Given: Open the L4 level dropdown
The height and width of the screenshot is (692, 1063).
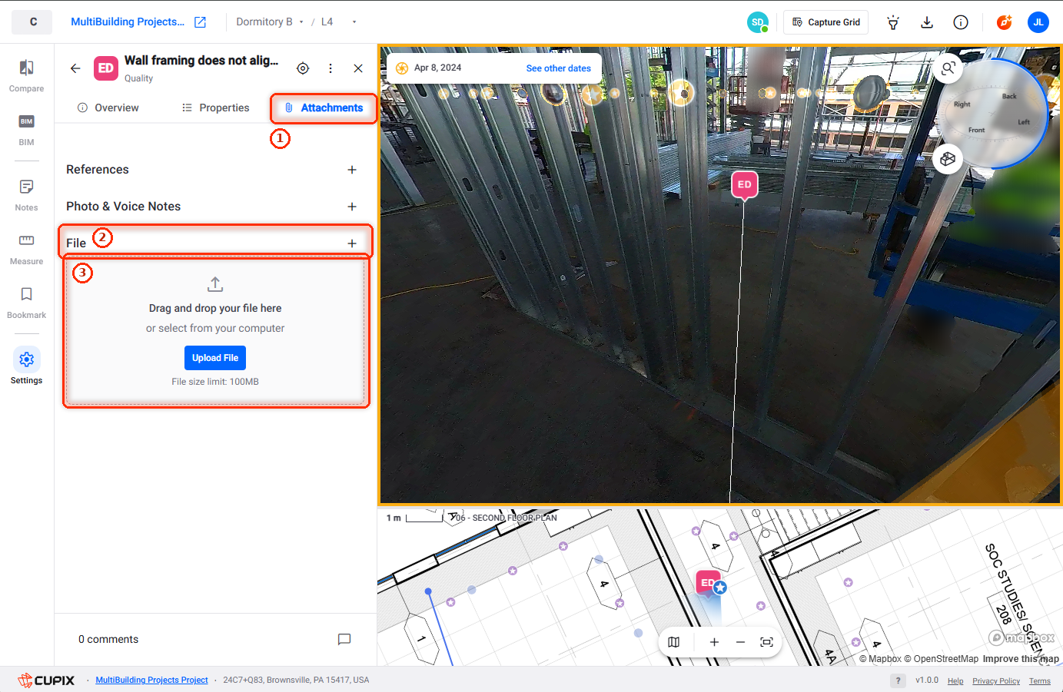Looking at the screenshot, I should [x=339, y=22].
